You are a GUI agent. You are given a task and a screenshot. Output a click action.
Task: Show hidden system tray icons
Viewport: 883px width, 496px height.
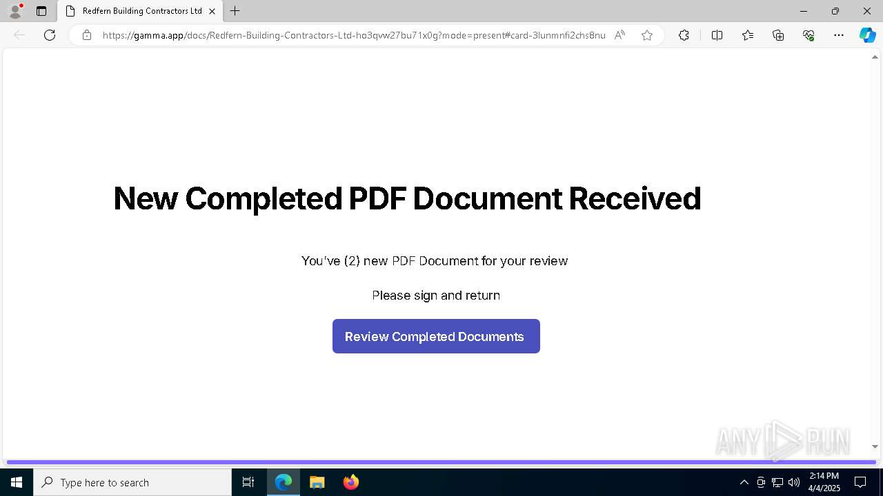(744, 482)
